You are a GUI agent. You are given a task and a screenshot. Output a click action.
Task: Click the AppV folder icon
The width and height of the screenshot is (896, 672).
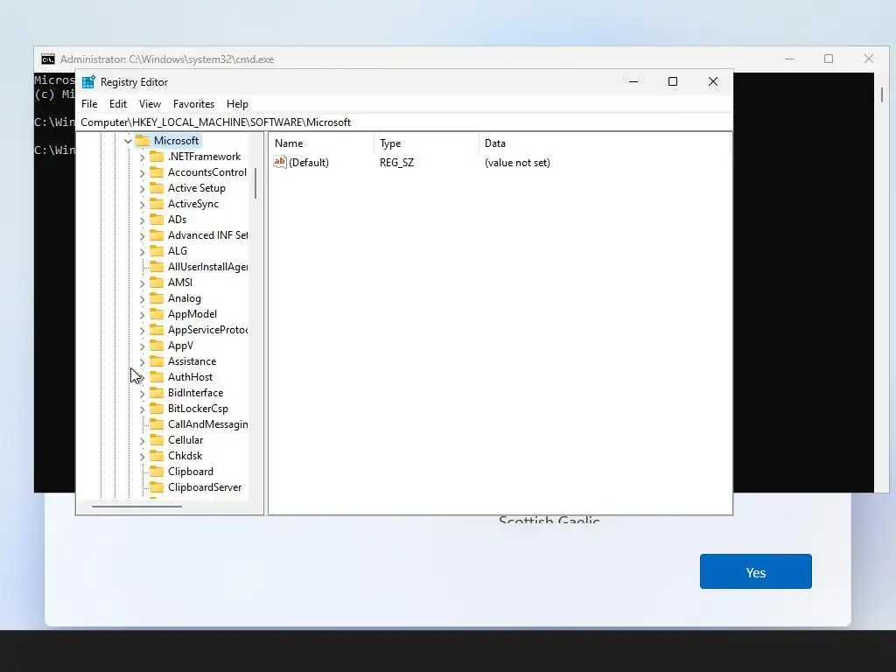(x=157, y=346)
